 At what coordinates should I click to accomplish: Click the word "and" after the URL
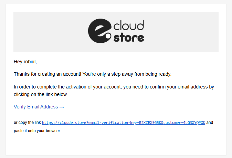tap(210, 123)
